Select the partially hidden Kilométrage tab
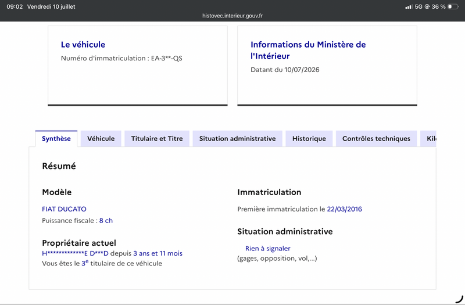Screen dimensions: 465x305 [x=428, y=139]
